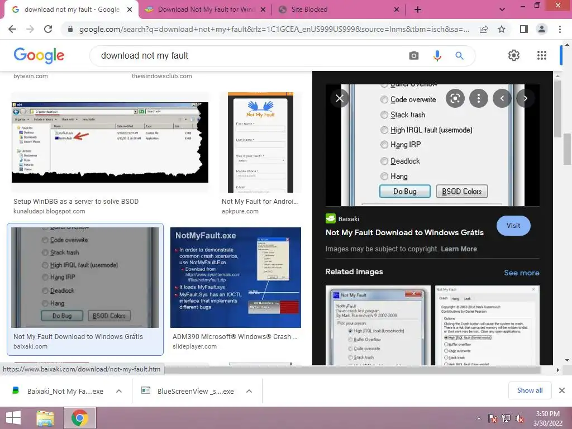Open the slideplayer.com source link
Screen dimensions: 572x429
click(194, 346)
